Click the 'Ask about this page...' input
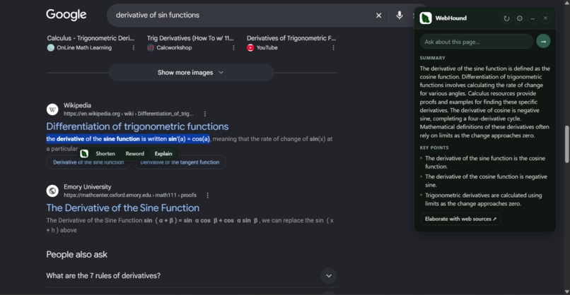Screen dimensions: 570x295 pos(477,42)
